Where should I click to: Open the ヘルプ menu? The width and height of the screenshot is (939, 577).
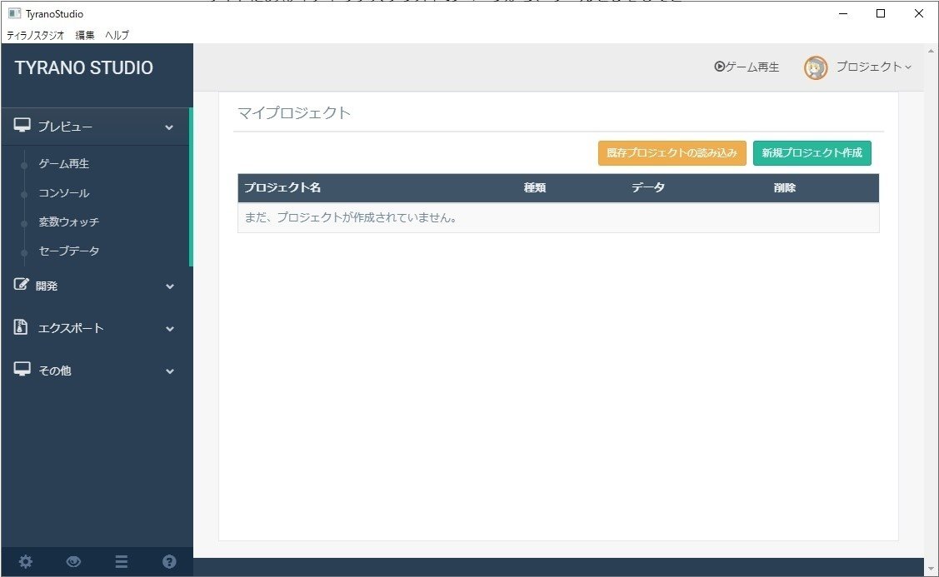116,35
